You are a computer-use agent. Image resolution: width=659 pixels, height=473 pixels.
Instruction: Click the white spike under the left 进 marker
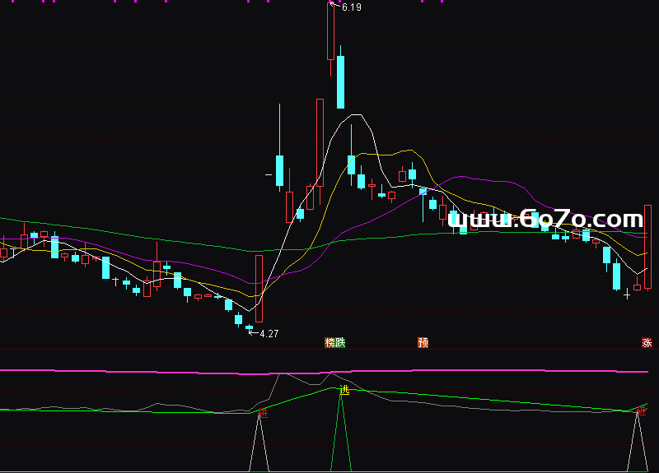point(261,444)
